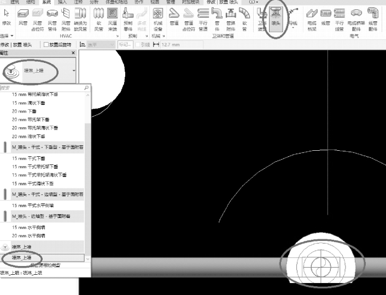
Task: Select the 风管 (Duct) tool
Action: [23, 17]
